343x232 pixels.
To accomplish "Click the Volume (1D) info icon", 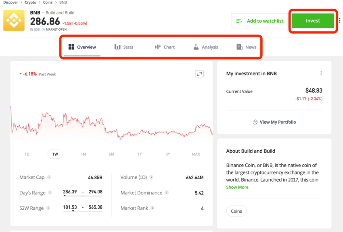I will click(x=151, y=177).
